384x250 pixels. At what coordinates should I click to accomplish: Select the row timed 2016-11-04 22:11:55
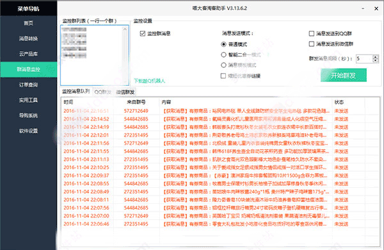tap(220, 151)
